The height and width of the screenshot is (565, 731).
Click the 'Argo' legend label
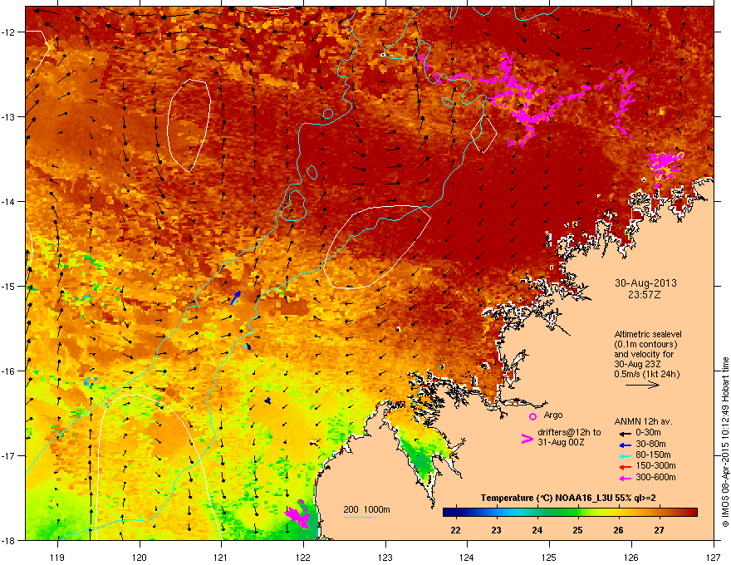[x=553, y=415]
